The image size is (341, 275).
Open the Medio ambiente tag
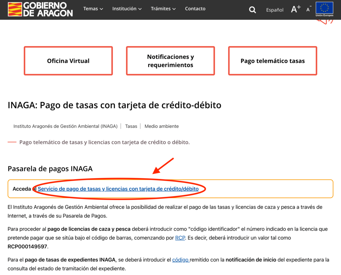pos(162,126)
